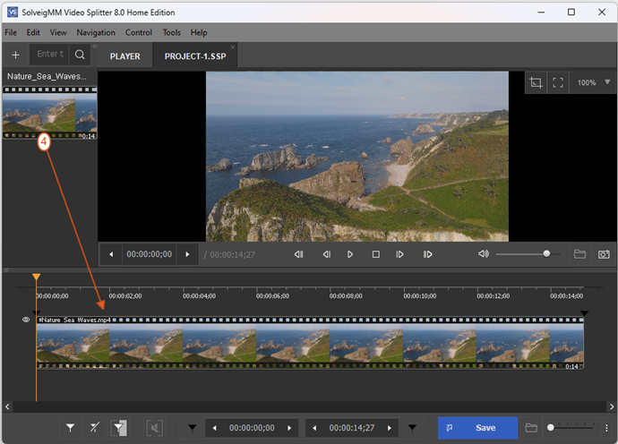Viewport: 618px width, 444px height.
Task: Click the Save button
Action: (x=477, y=428)
